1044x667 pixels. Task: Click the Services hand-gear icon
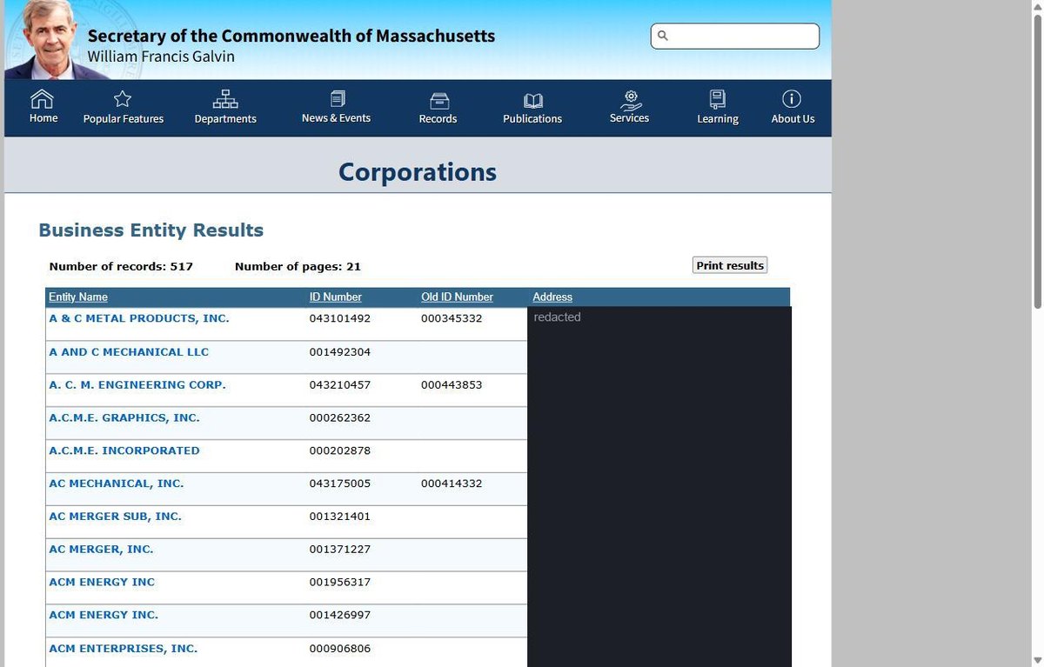point(631,99)
